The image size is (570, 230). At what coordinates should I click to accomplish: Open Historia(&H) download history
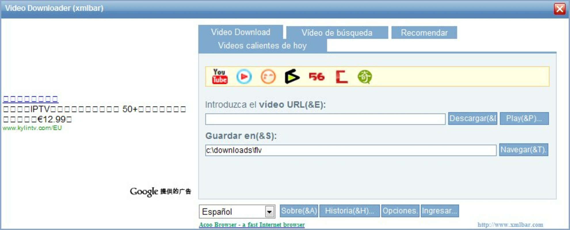tap(350, 211)
